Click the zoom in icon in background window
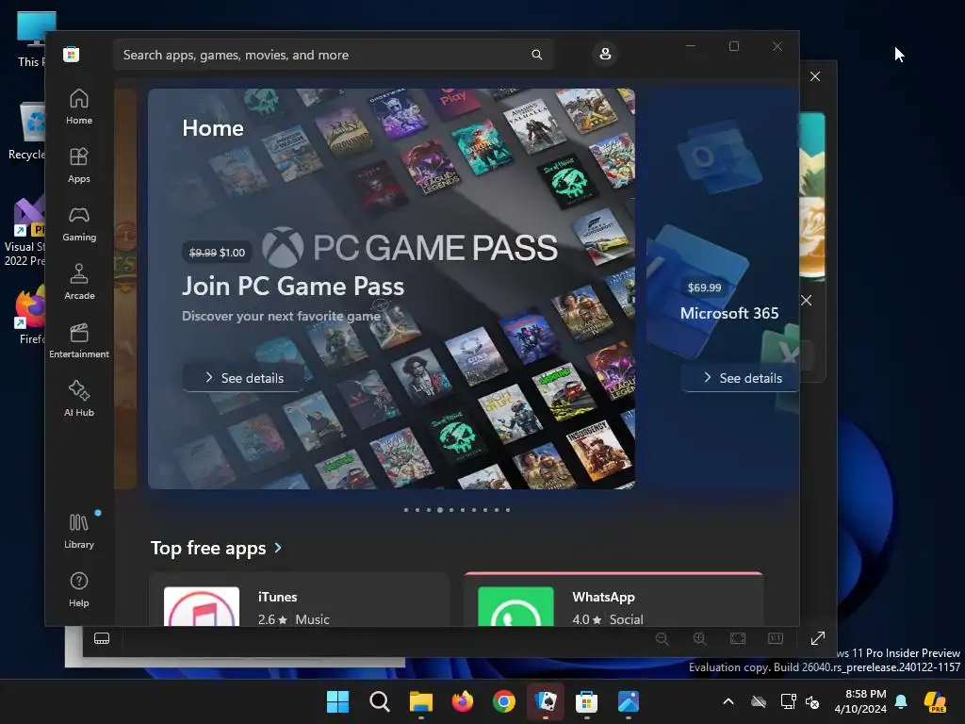The width and height of the screenshot is (965, 724). pos(700,638)
